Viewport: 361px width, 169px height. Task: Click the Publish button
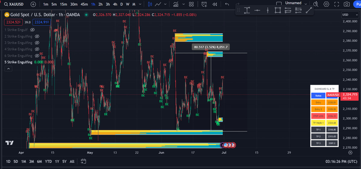[357, 4]
